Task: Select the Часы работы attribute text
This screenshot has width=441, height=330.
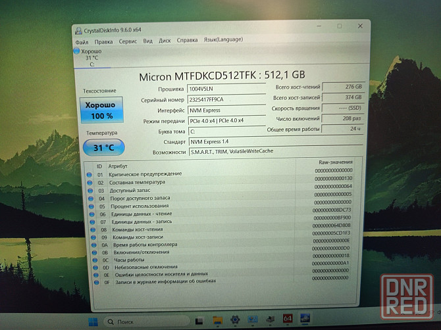Action: tap(130, 260)
